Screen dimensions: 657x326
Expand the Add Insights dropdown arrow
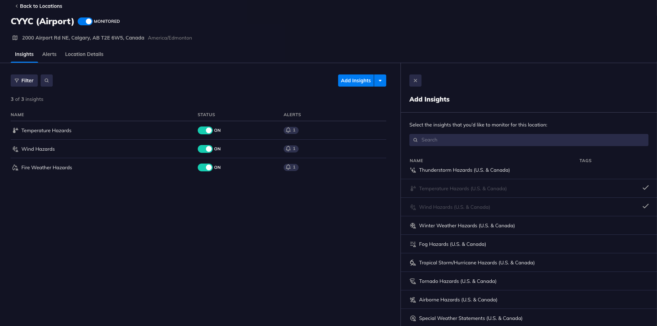click(380, 81)
